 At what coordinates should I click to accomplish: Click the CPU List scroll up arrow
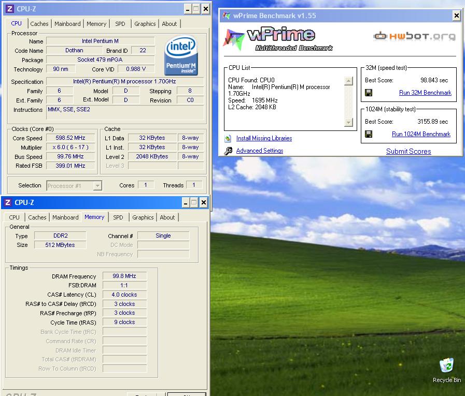pyautogui.click(x=349, y=81)
